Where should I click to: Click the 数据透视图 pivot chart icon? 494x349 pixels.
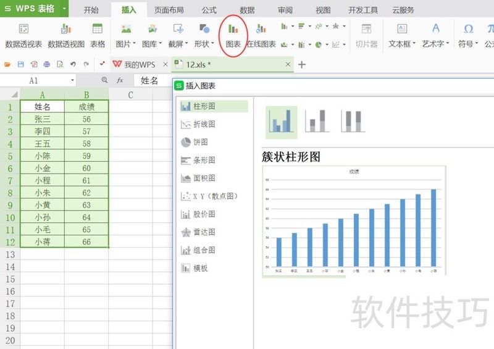(x=66, y=29)
